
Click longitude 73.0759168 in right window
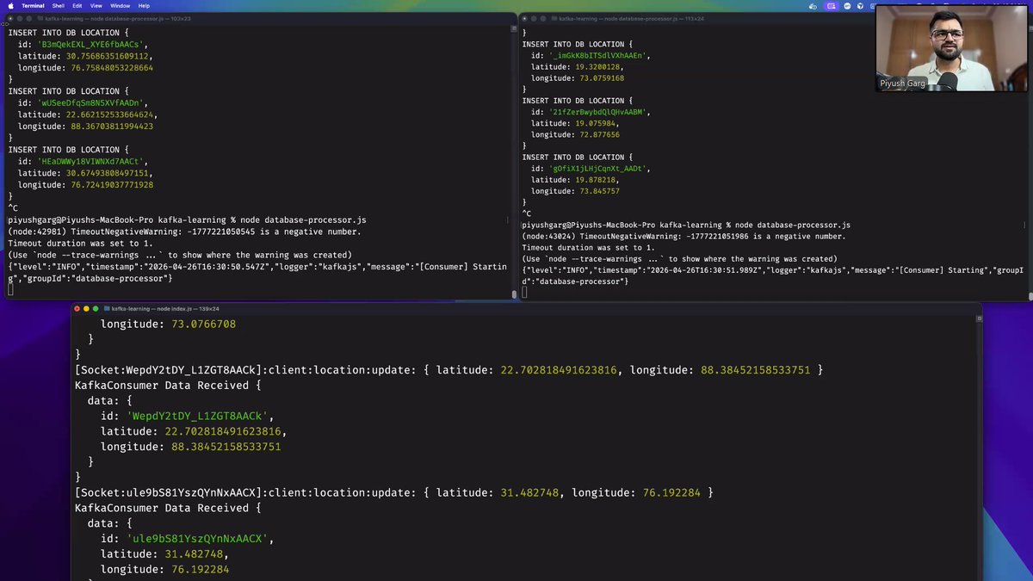tap(601, 77)
